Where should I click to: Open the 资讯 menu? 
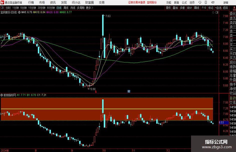[53, 2]
